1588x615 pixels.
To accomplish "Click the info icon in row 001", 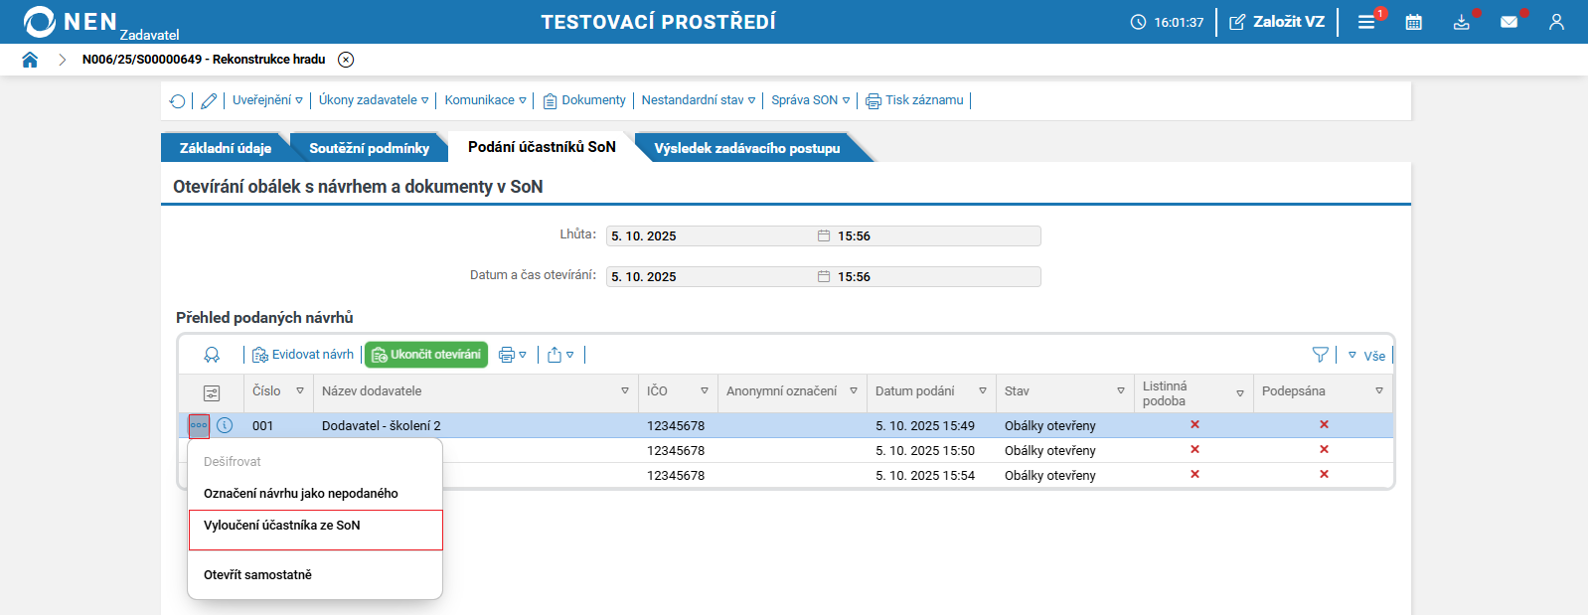I will tap(225, 425).
